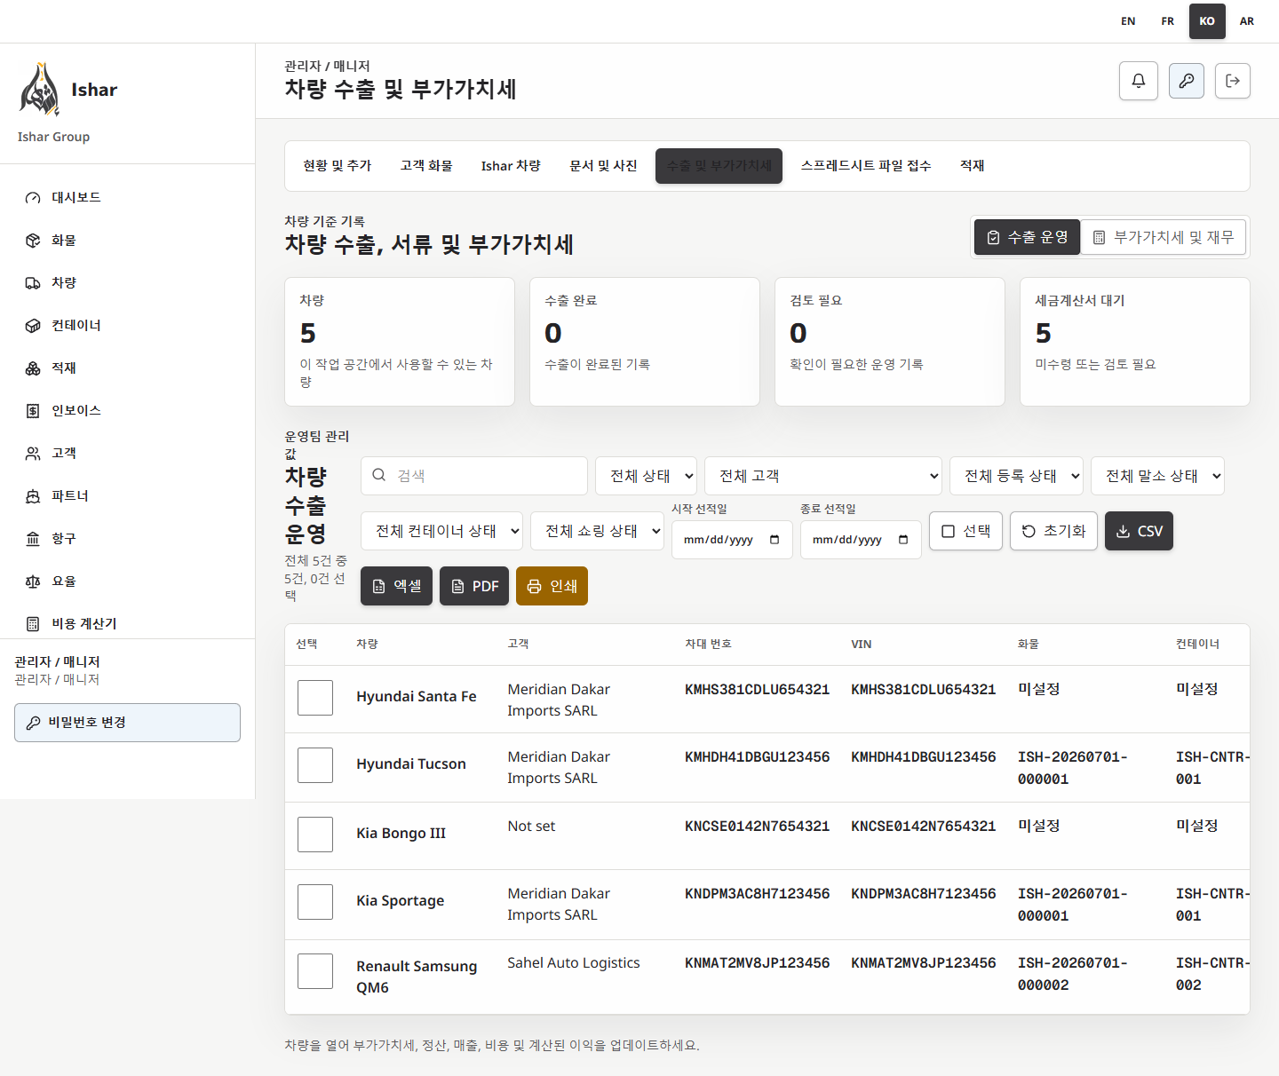Viewport: 1279px width, 1076px height.
Task: Select the Renault Samsung QM6 row checkbox
Action: pyautogui.click(x=315, y=971)
